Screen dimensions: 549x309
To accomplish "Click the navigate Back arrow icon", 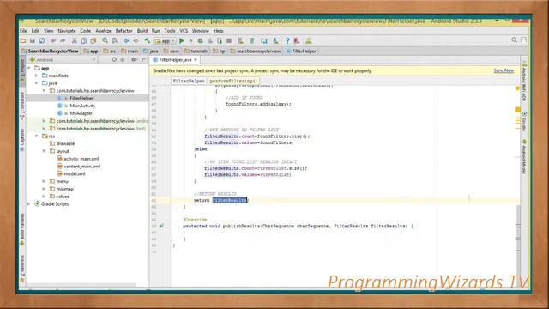I will point(126,41).
